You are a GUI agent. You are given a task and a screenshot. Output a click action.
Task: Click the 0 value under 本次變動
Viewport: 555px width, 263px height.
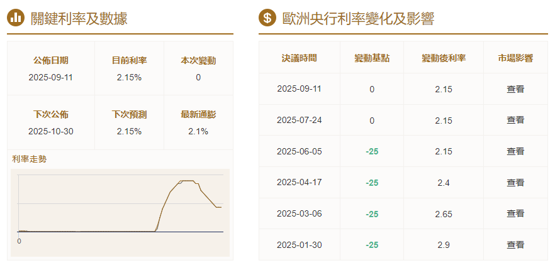tap(198, 77)
